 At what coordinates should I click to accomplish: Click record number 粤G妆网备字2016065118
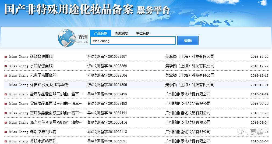107,132
